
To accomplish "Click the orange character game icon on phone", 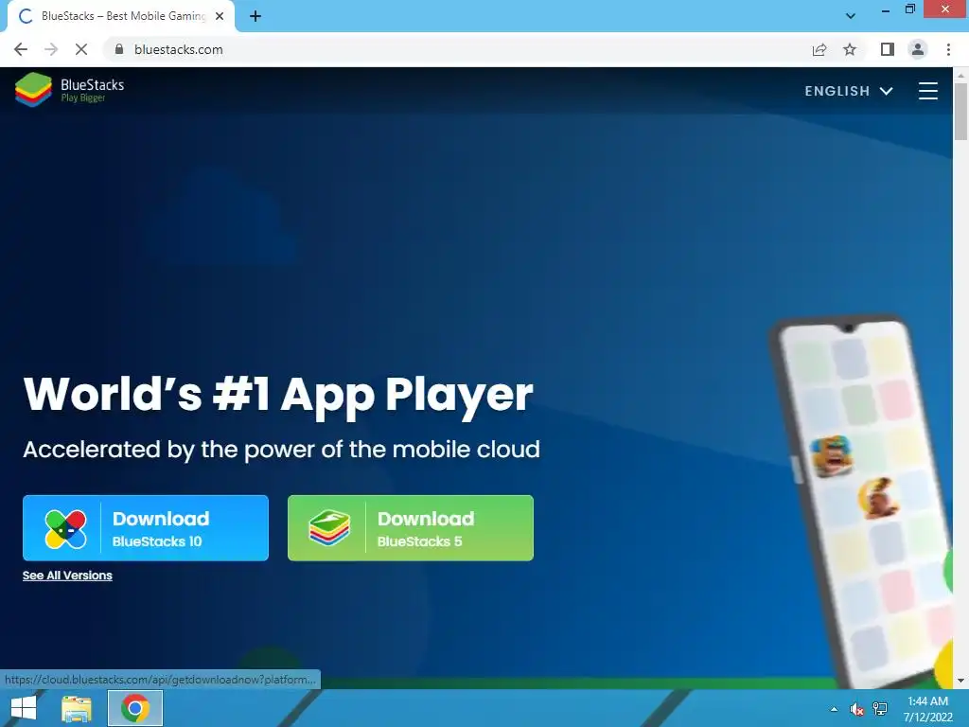I will [878, 498].
